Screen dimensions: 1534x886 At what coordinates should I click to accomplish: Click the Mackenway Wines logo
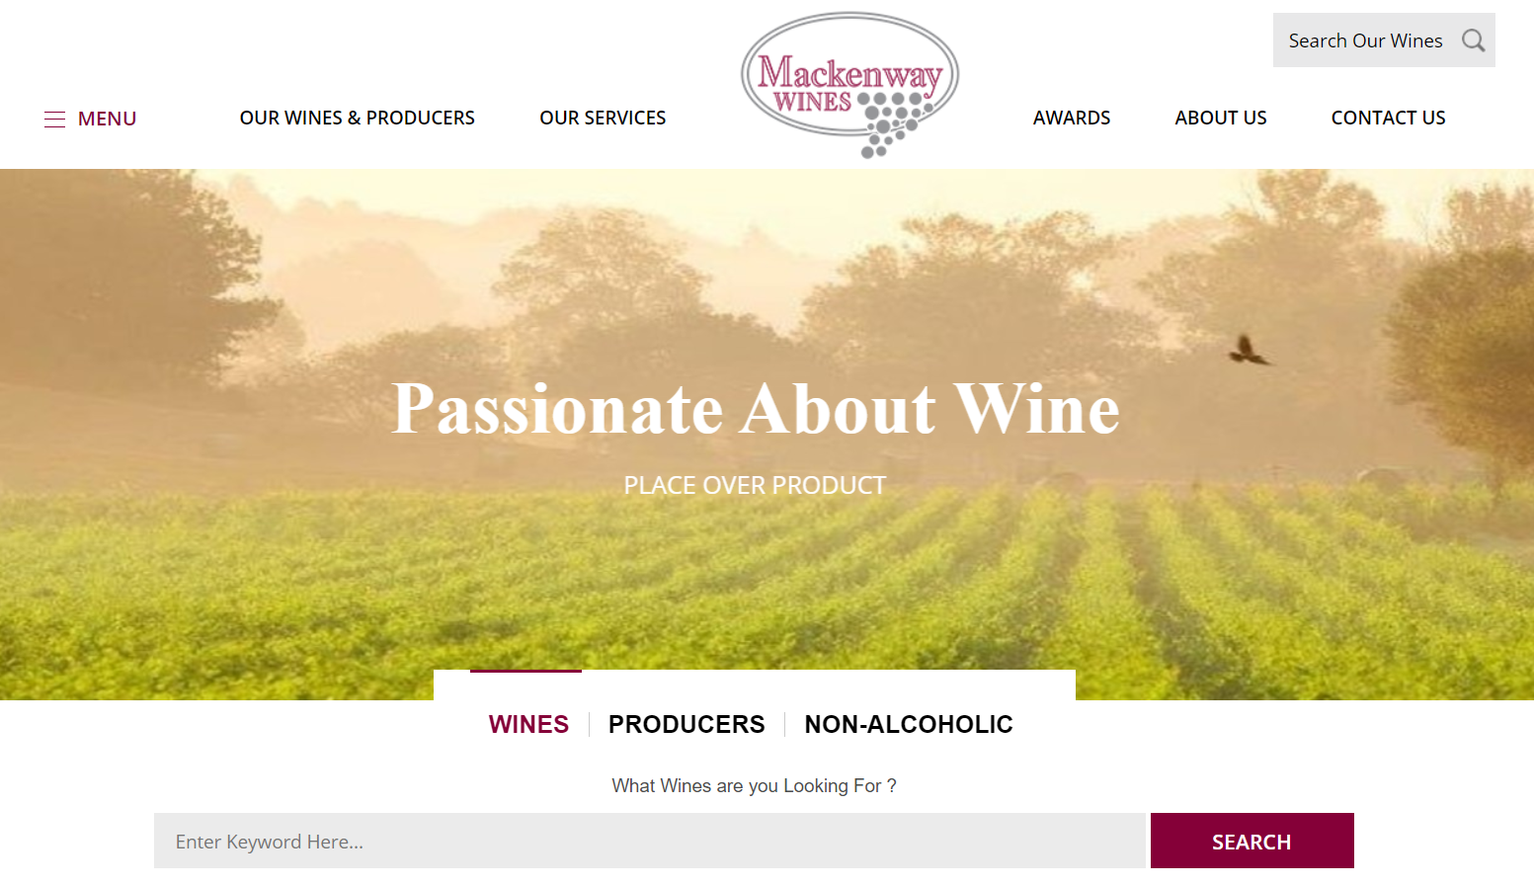click(x=849, y=85)
